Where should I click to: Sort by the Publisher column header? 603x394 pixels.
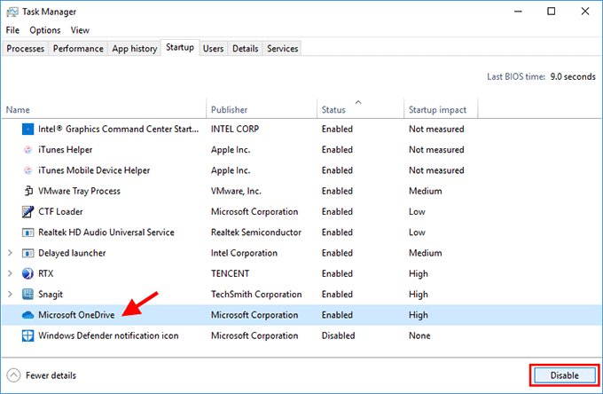pos(262,110)
